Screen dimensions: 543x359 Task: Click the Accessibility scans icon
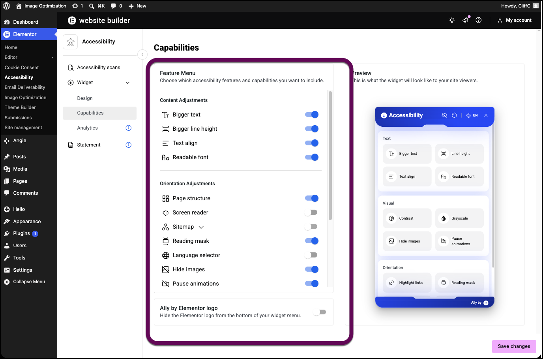[71, 68]
